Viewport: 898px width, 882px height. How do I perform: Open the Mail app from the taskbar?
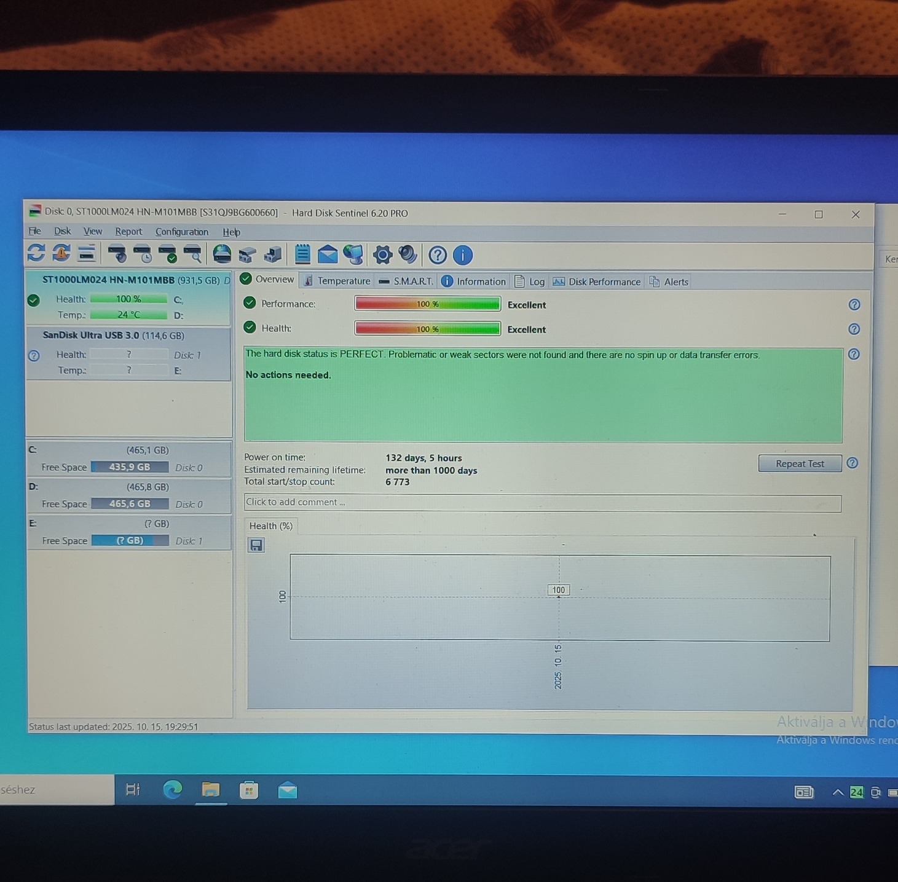(288, 790)
